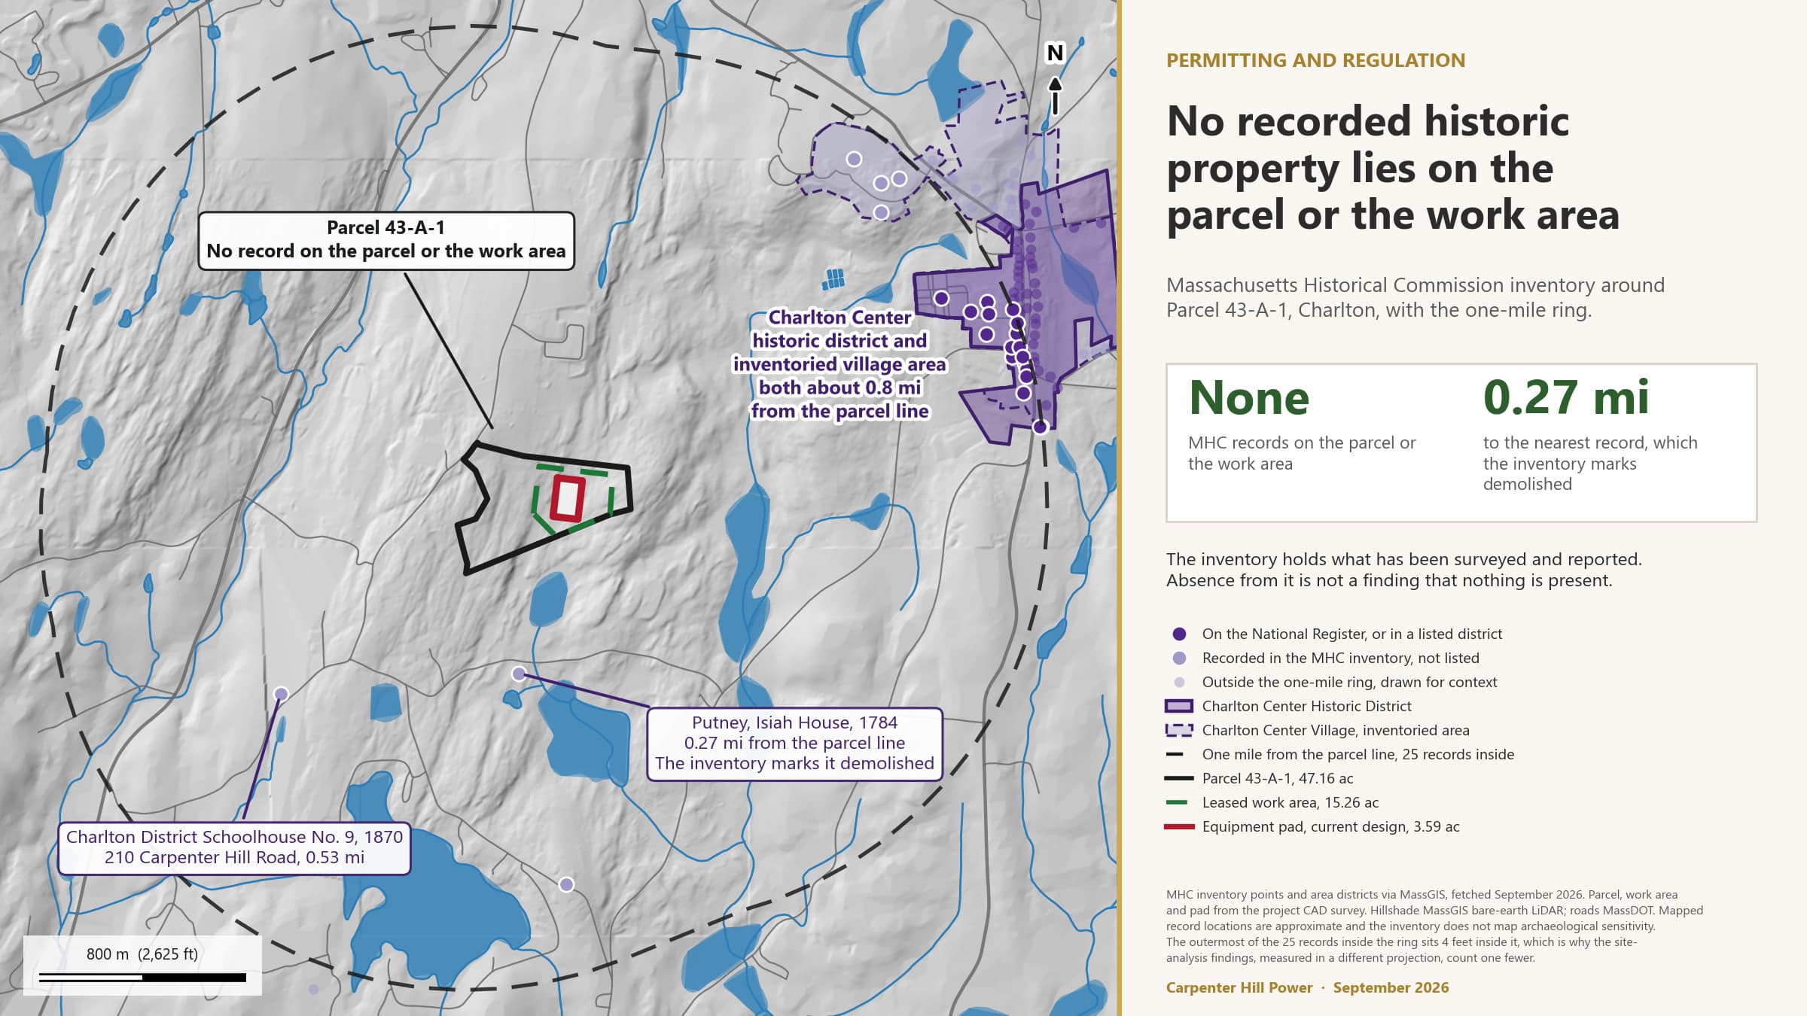1807x1016 pixels.
Task: Click the Putney, Isiah House callout box
Action: pos(794,744)
